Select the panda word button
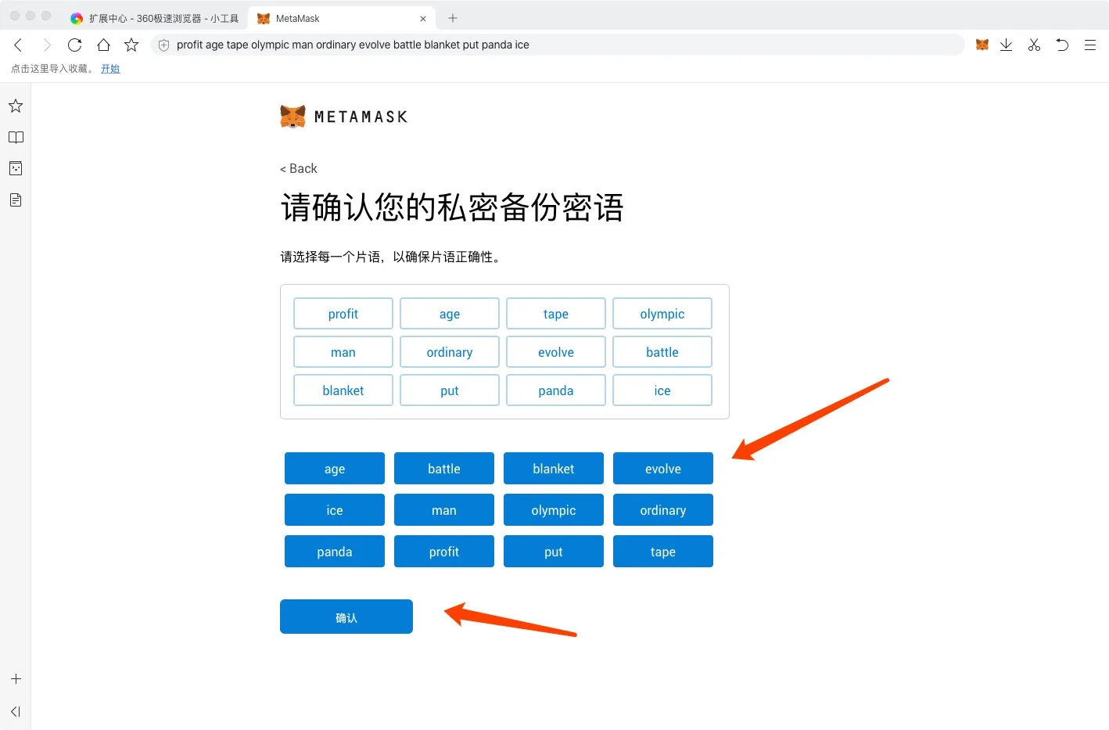The image size is (1109, 730). [334, 551]
